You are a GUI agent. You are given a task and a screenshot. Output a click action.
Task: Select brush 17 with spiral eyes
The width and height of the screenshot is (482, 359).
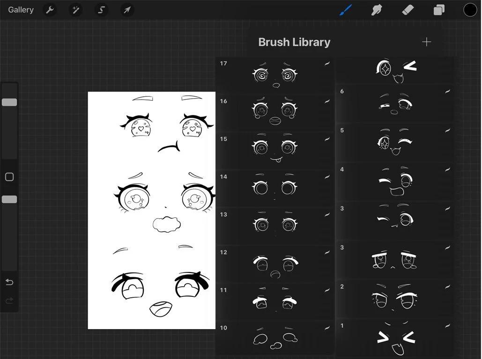pyautogui.click(x=274, y=75)
